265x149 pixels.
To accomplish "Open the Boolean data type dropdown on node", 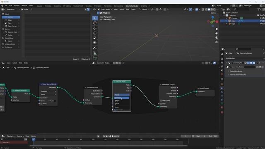I will point(48,91).
